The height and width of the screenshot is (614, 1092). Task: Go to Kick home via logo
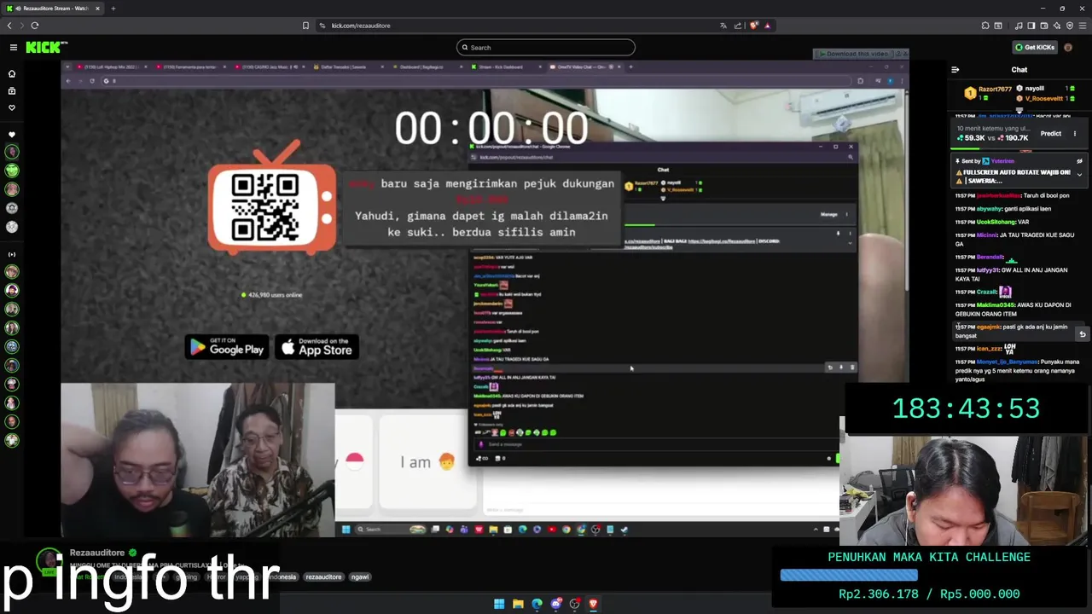click(46, 48)
